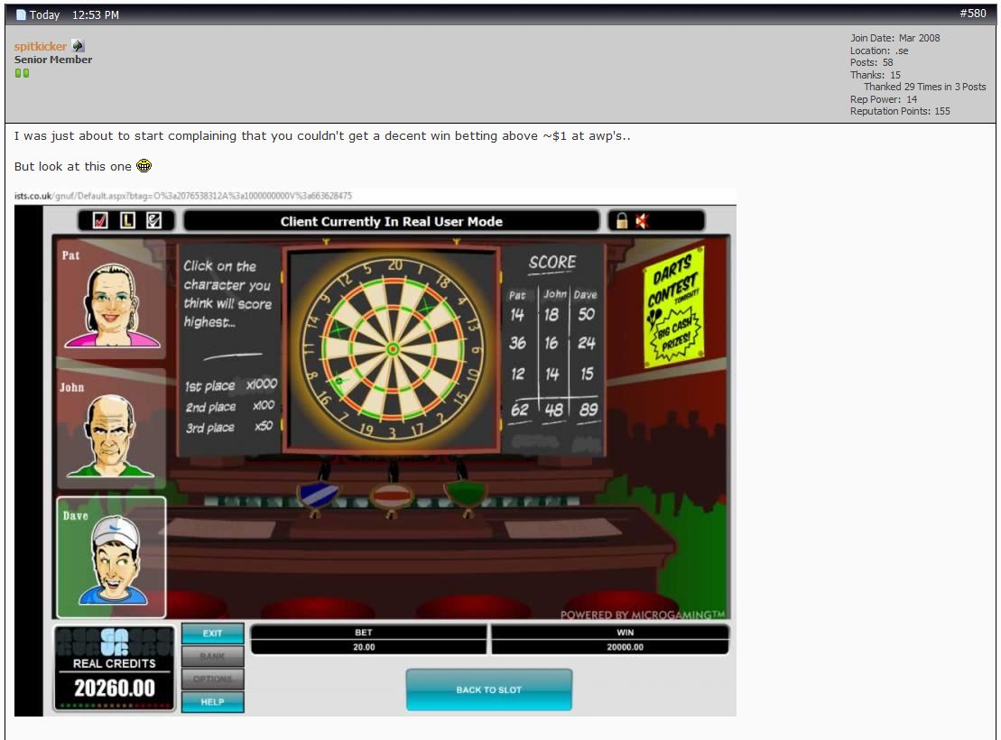Select Pat's character portrait
The image size is (1001, 740).
pos(112,299)
